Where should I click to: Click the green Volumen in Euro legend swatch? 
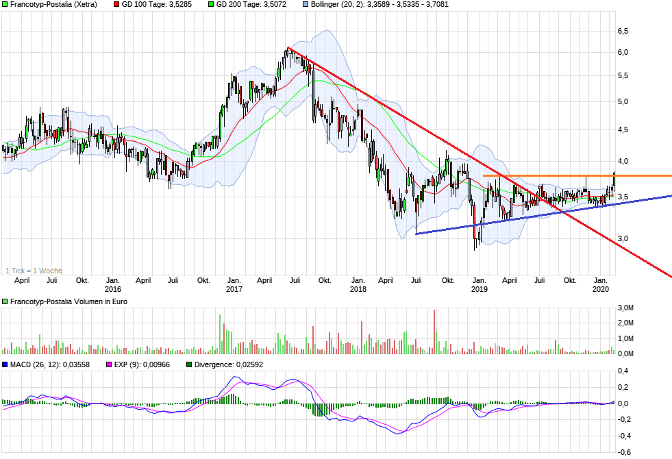click(5, 301)
